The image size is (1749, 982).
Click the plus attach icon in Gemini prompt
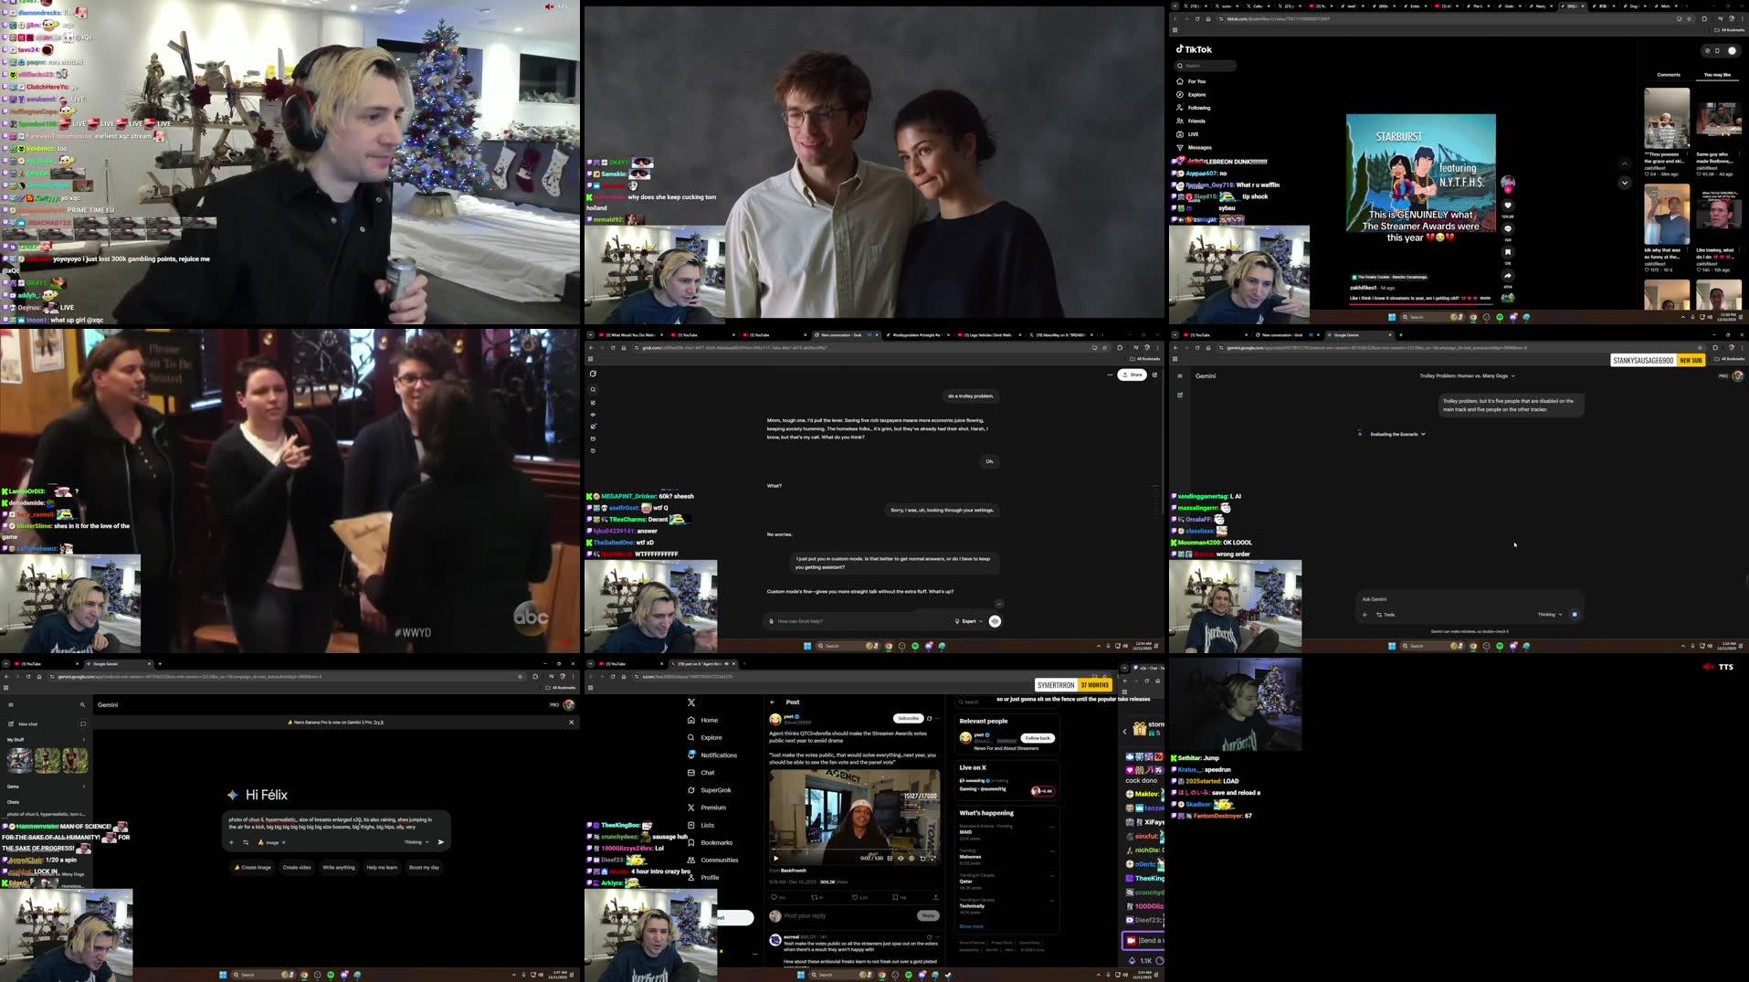click(232, 842)
